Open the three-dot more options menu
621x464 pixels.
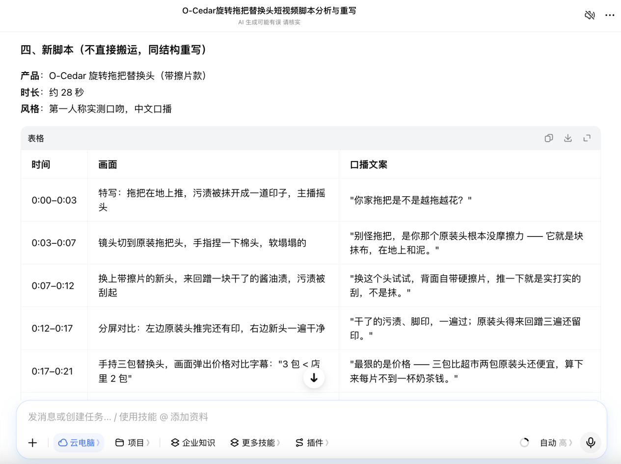tap(610, 15)
